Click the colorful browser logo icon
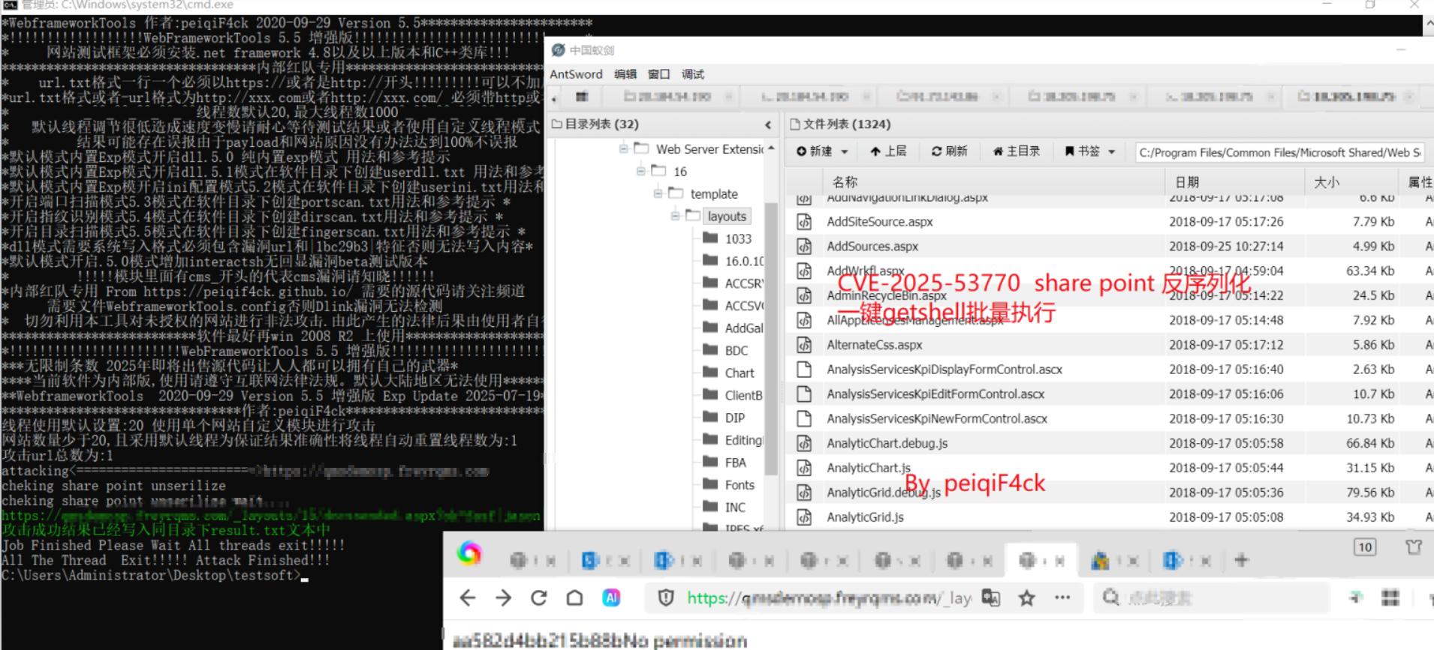 pyautogui.click(x=469, y=554)
